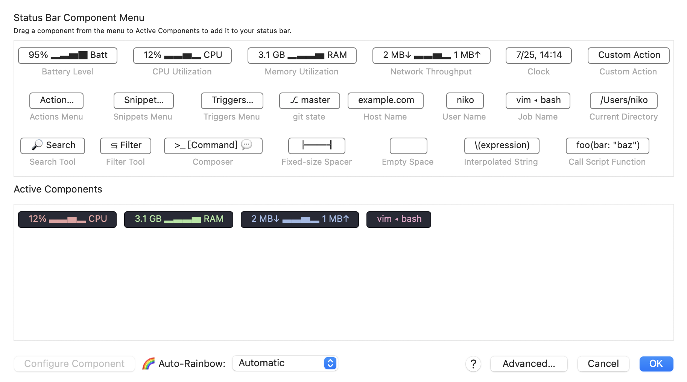Confirm with the OK button
Viewport: 687px width, 382px height.
point(656,364)
